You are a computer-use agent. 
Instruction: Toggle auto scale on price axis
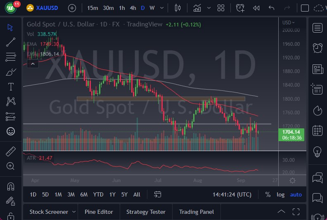click(296, 194)
